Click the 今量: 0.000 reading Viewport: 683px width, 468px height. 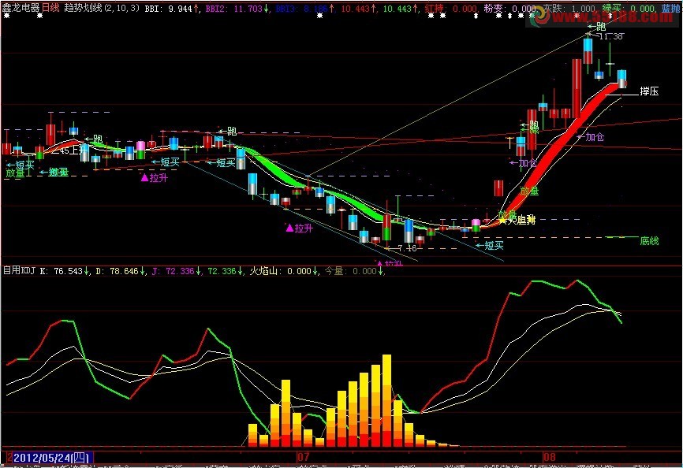click(354, 271)
